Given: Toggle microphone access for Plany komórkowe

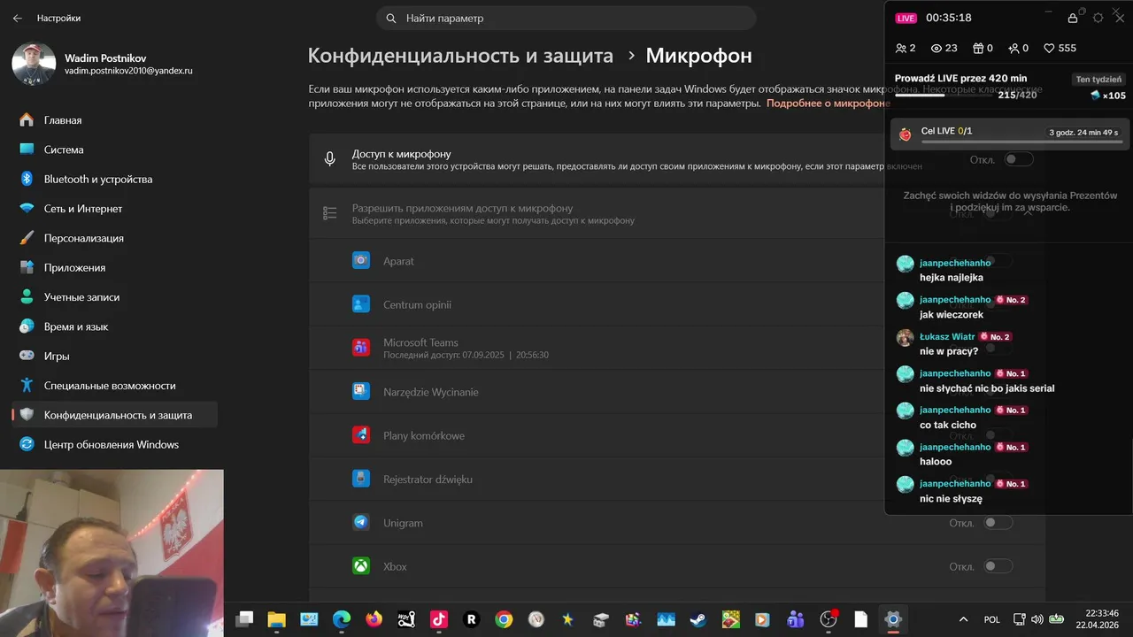Looking at the screenshot, I should click(x=998, y=435).
